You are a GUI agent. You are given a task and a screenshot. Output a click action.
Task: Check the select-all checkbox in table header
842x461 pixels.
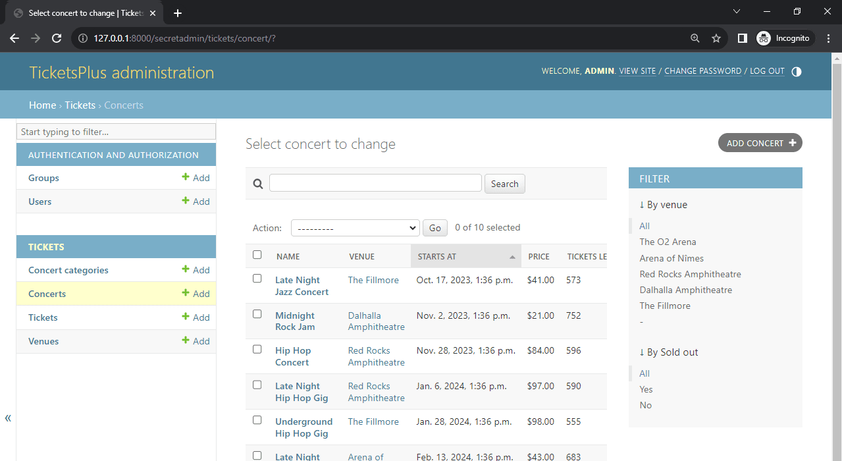(257, 254)
